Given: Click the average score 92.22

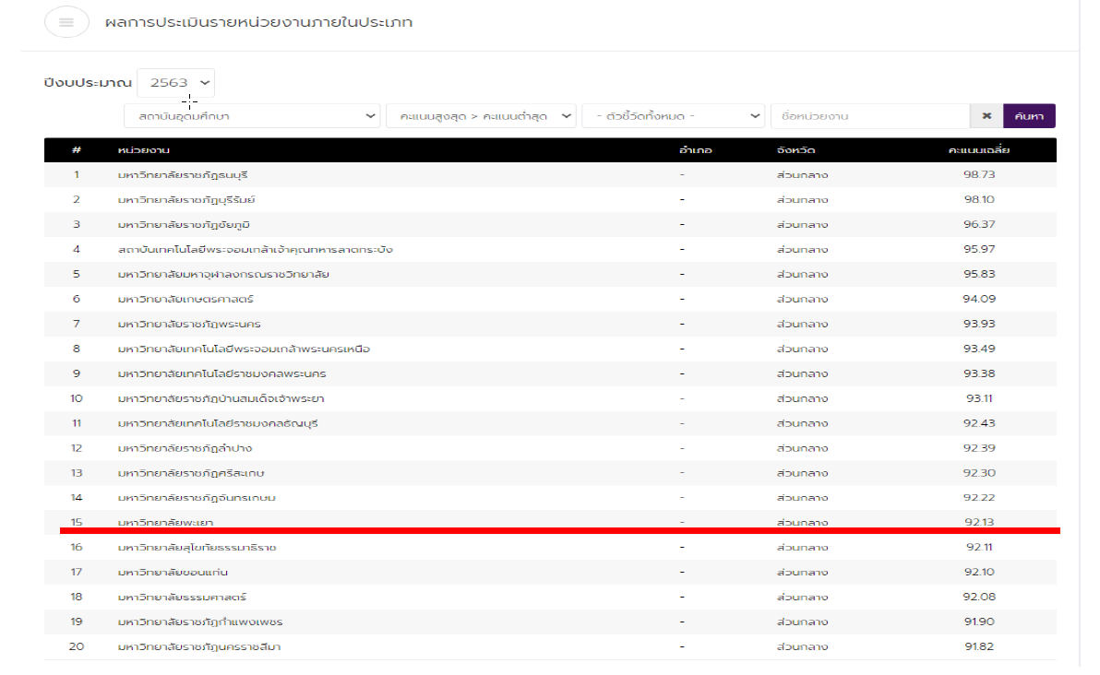Looking at the screenshot, I should (979, 498).
